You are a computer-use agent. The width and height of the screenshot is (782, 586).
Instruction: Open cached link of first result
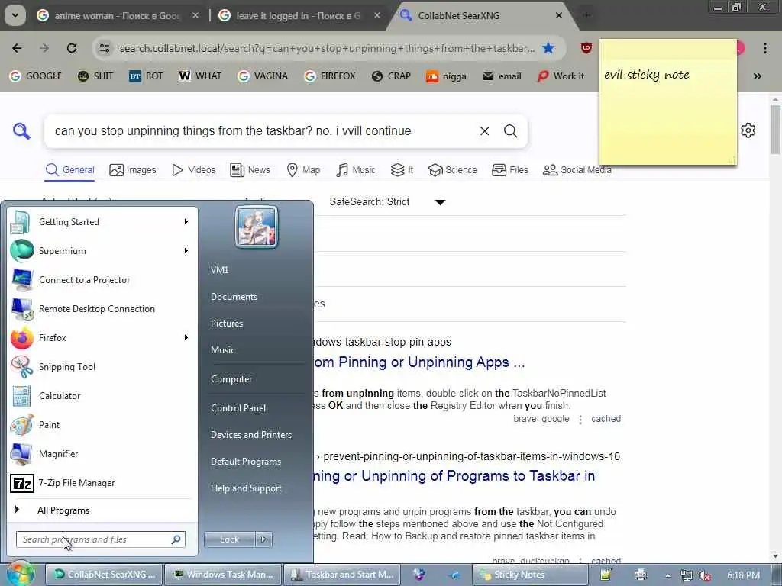tap(606, 419)
